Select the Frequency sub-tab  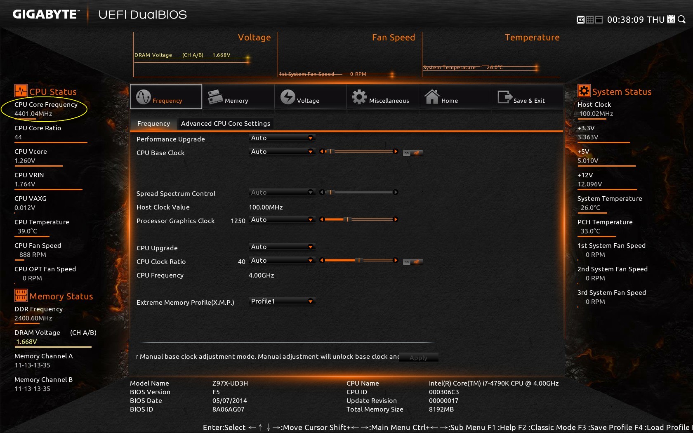coord(153,123)
